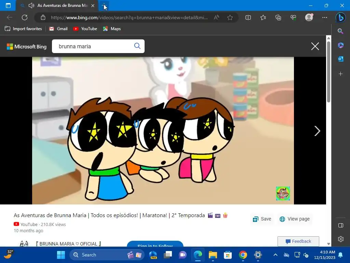350x263 pixels.
Task: Open BRUNNA MARIA OFICIAL channel name
Action: pyautogui.click(x=68, y=244)
